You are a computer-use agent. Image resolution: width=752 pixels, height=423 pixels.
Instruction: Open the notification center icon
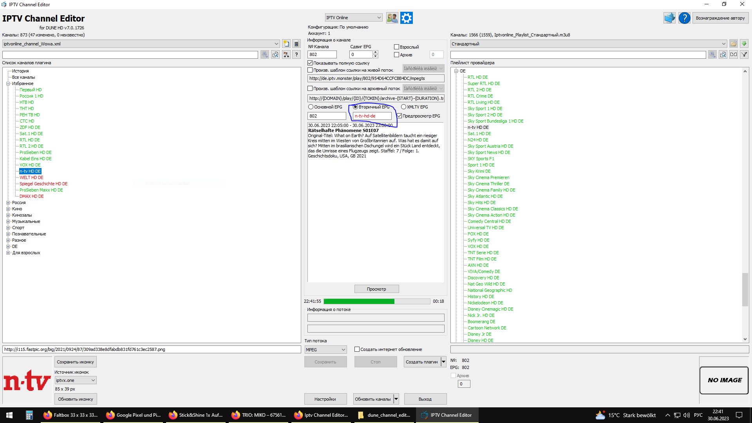tap(739, 415)
